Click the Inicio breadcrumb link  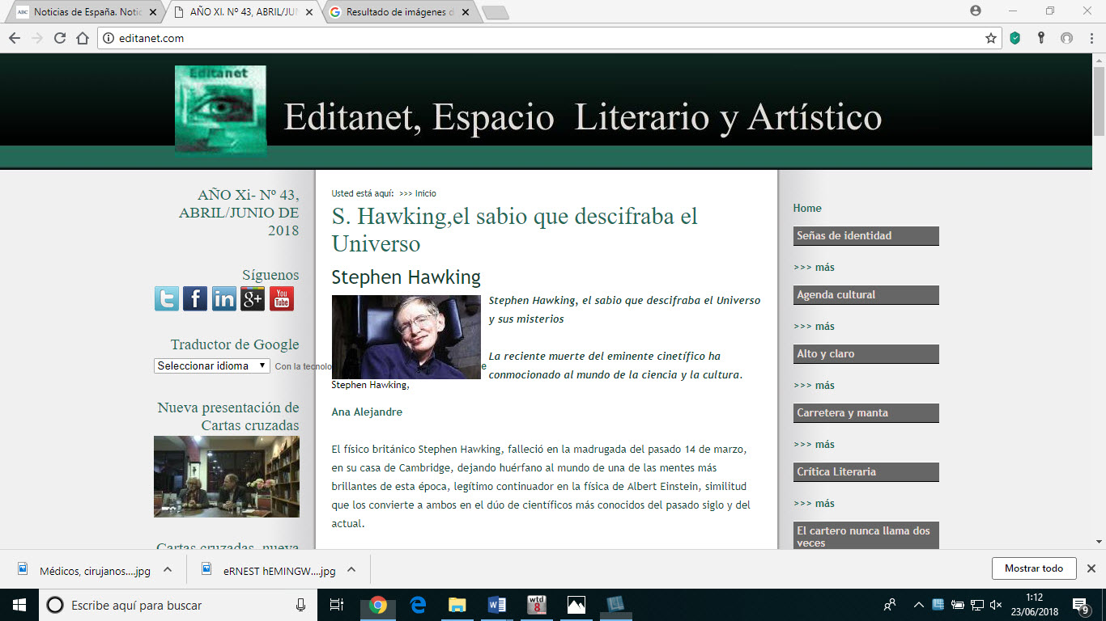coord(425,193)
